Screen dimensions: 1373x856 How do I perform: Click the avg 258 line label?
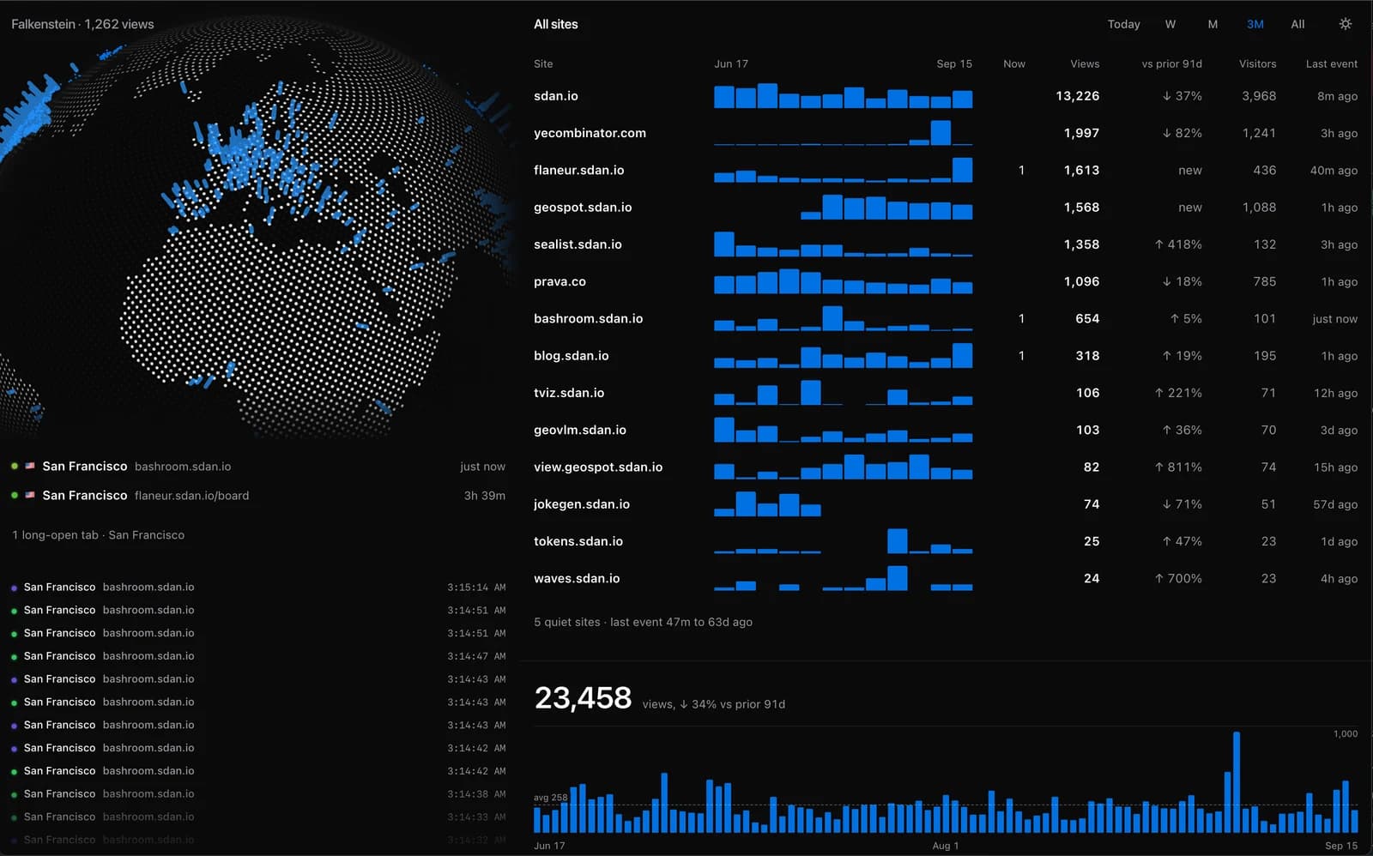pos(550,798)
